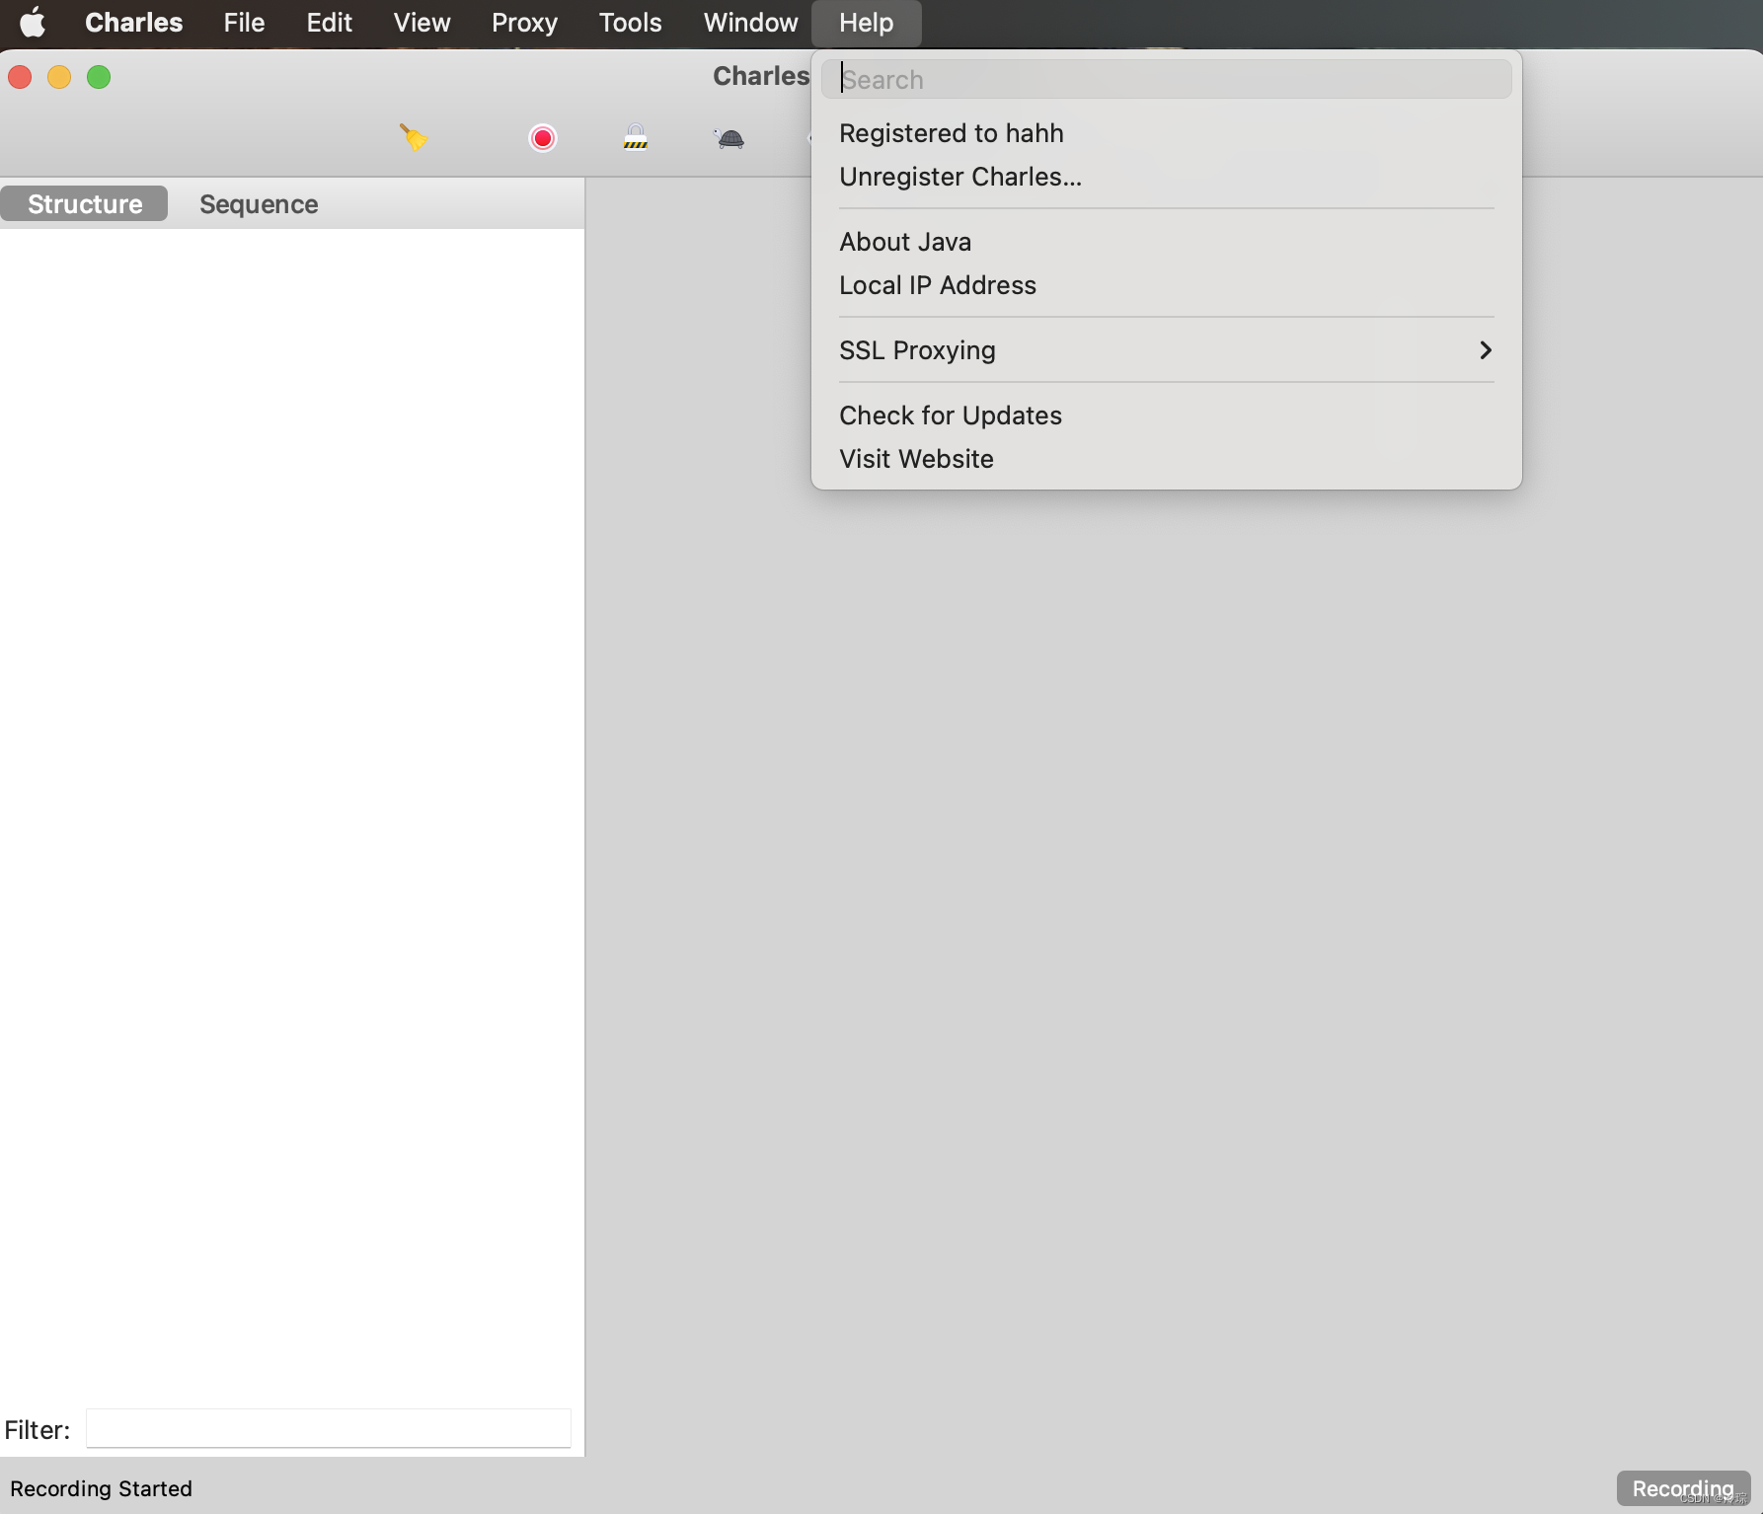Click the Help menu Search field
The height and width of the screenshot is (1514, 1763).
coord(1166,79)
